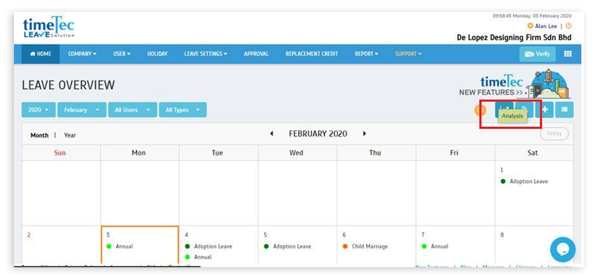Switch calendar to Month view
595x279 pixels.
point(40,135)
